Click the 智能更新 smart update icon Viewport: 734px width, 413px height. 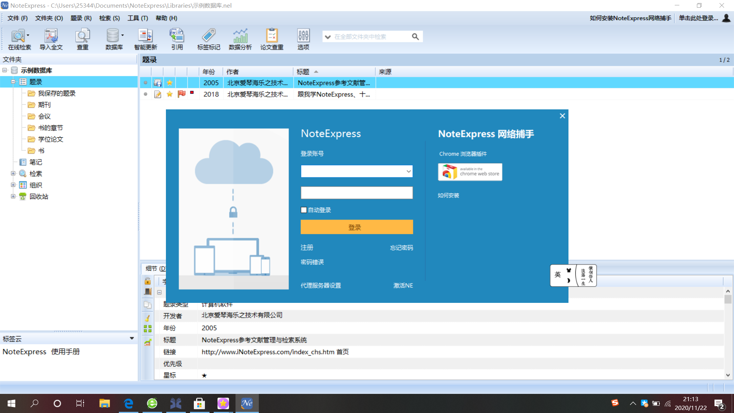pos(145,39)
